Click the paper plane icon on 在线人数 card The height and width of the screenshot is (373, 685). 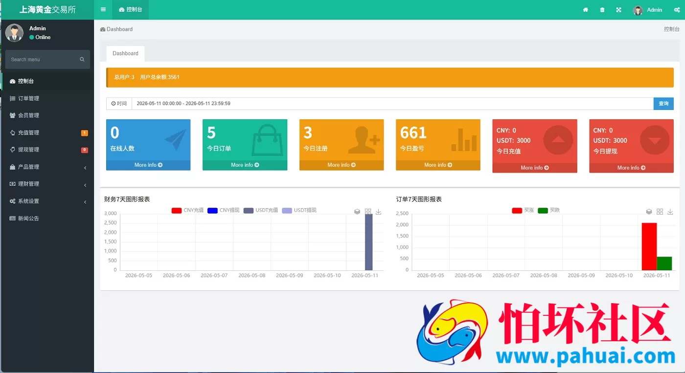coord(176,140)
